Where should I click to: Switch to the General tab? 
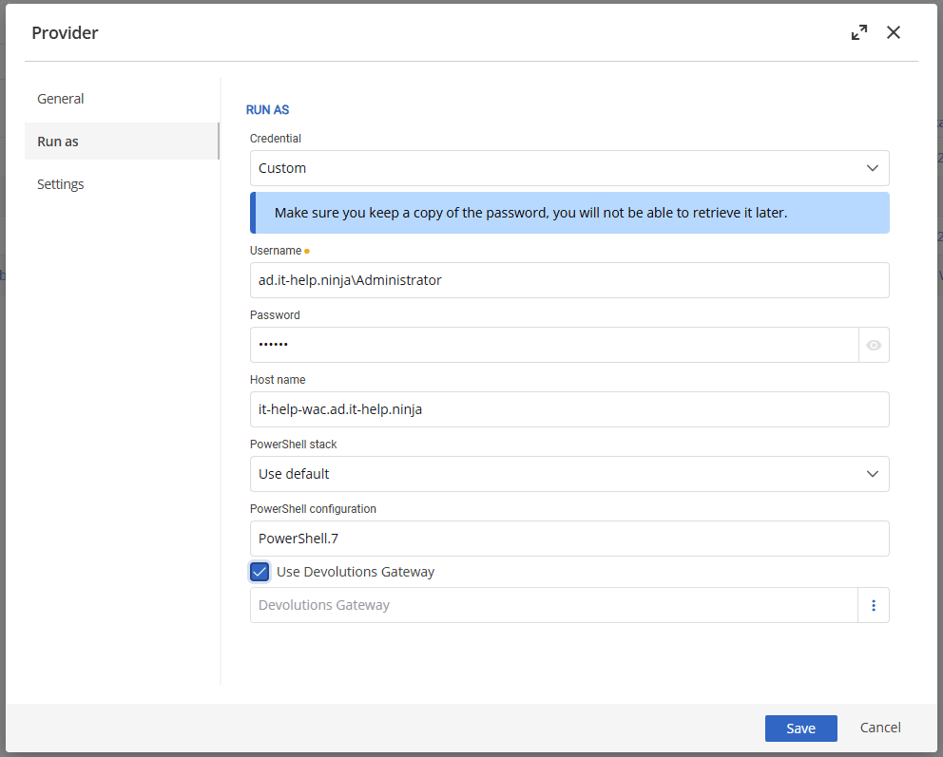61,99
